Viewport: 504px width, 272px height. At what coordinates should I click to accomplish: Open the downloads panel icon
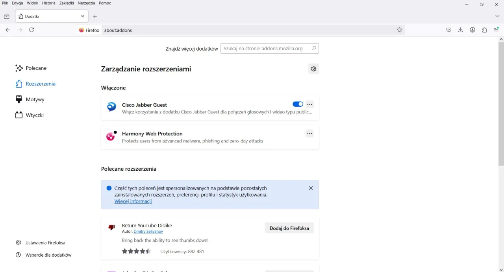pyautogui.click(x=460, y=29)
